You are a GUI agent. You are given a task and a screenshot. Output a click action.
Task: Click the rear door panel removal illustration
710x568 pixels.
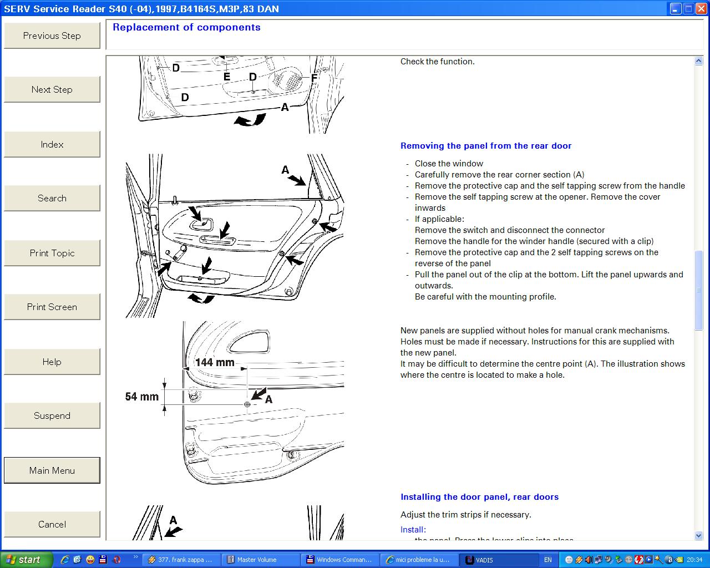(235, 236)
